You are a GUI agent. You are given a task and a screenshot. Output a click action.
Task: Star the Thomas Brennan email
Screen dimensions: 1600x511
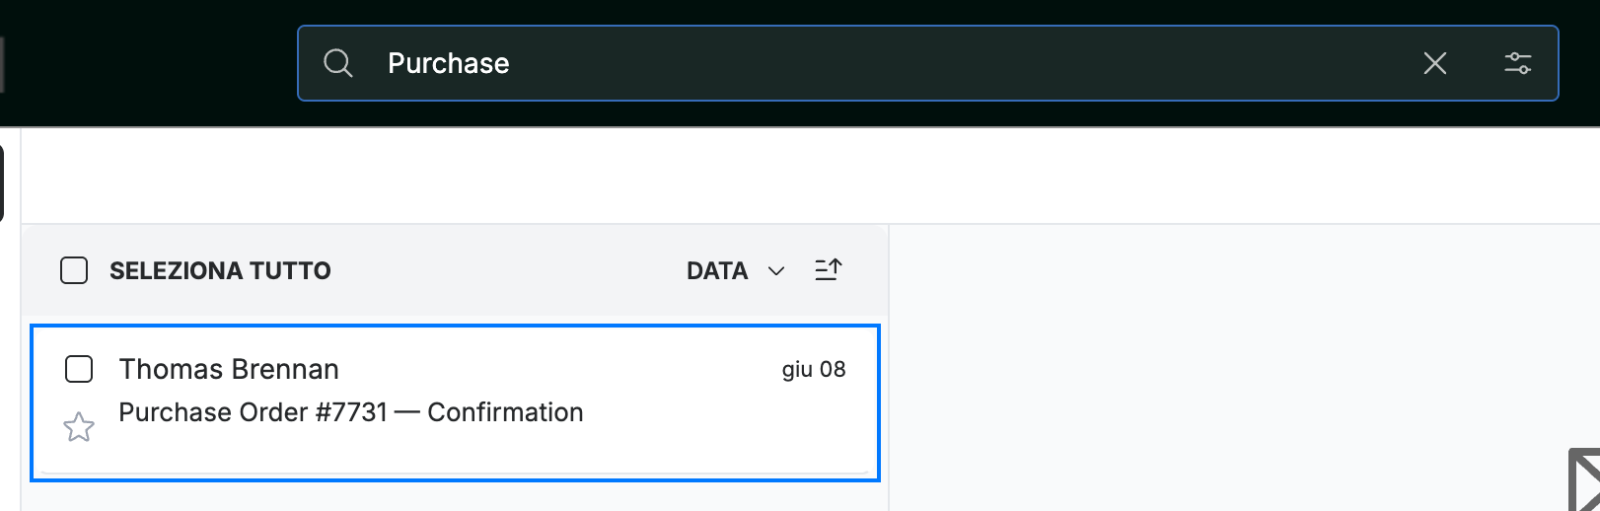79,427
